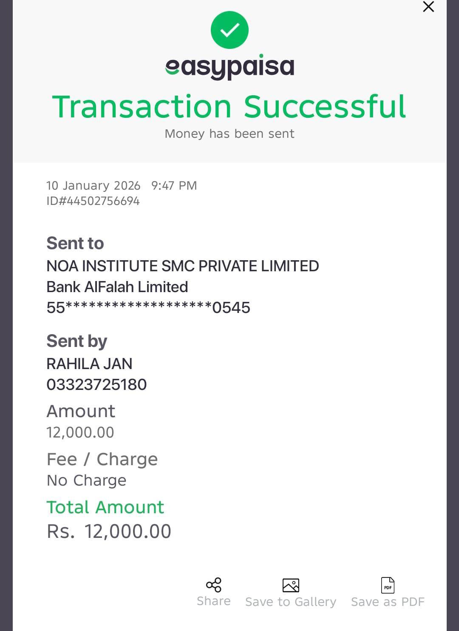This screenshot has height=631, width=459.
Task: Click the green Total Amount label
Action: tap(105, 507)
